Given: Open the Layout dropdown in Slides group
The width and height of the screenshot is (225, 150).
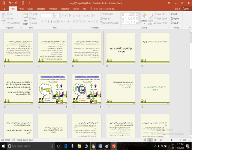Looking at the screenshot, I should pos(34,14).
